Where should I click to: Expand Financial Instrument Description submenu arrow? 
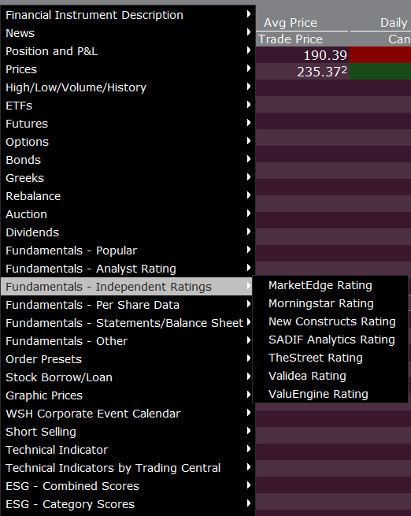click(249, 14)
